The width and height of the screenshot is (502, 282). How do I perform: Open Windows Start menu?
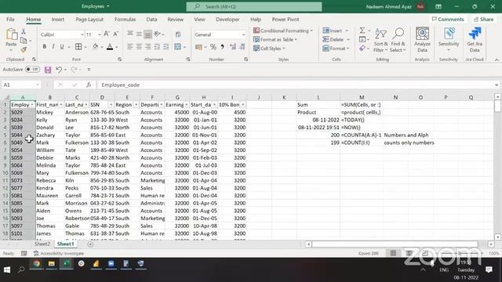pos(7,269)
